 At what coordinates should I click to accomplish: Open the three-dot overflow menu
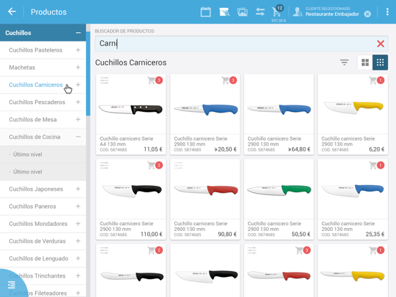pos(387,12)
